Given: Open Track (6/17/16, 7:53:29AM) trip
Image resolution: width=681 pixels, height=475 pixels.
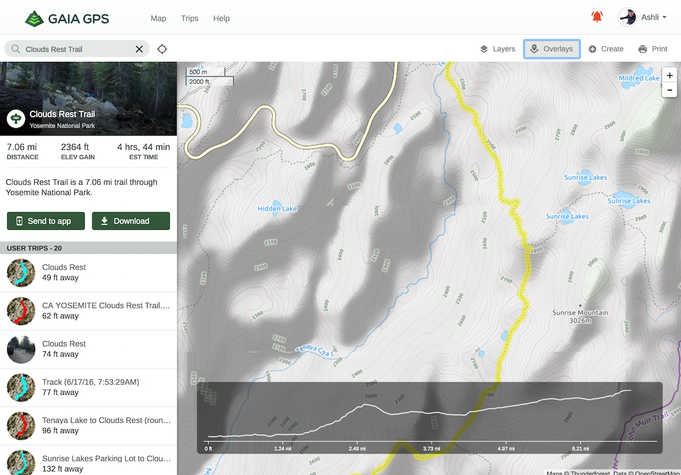Looking at the screenshot, I should coord(89,388).
